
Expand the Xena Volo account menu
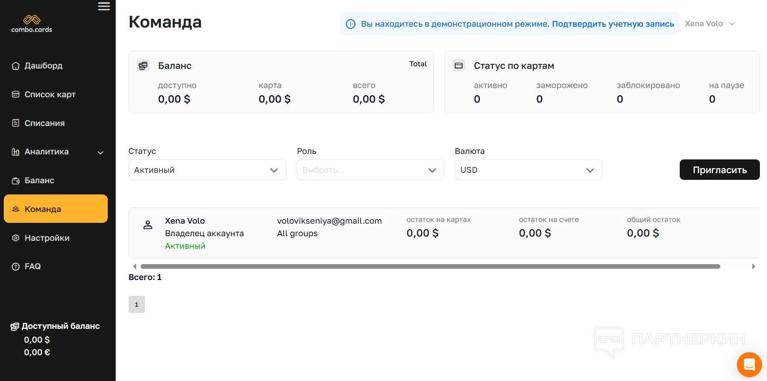pos(710,24)
